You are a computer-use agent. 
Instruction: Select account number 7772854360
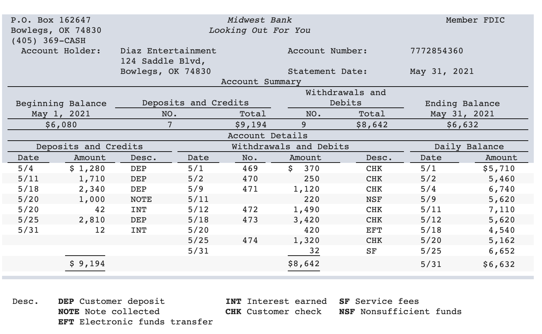tap(436, 51)
